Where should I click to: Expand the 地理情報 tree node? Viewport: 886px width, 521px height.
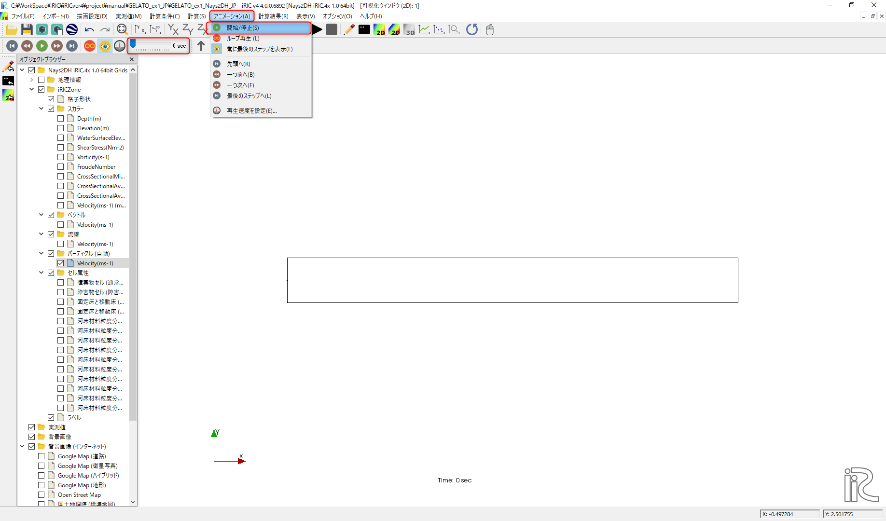[31, 80]
